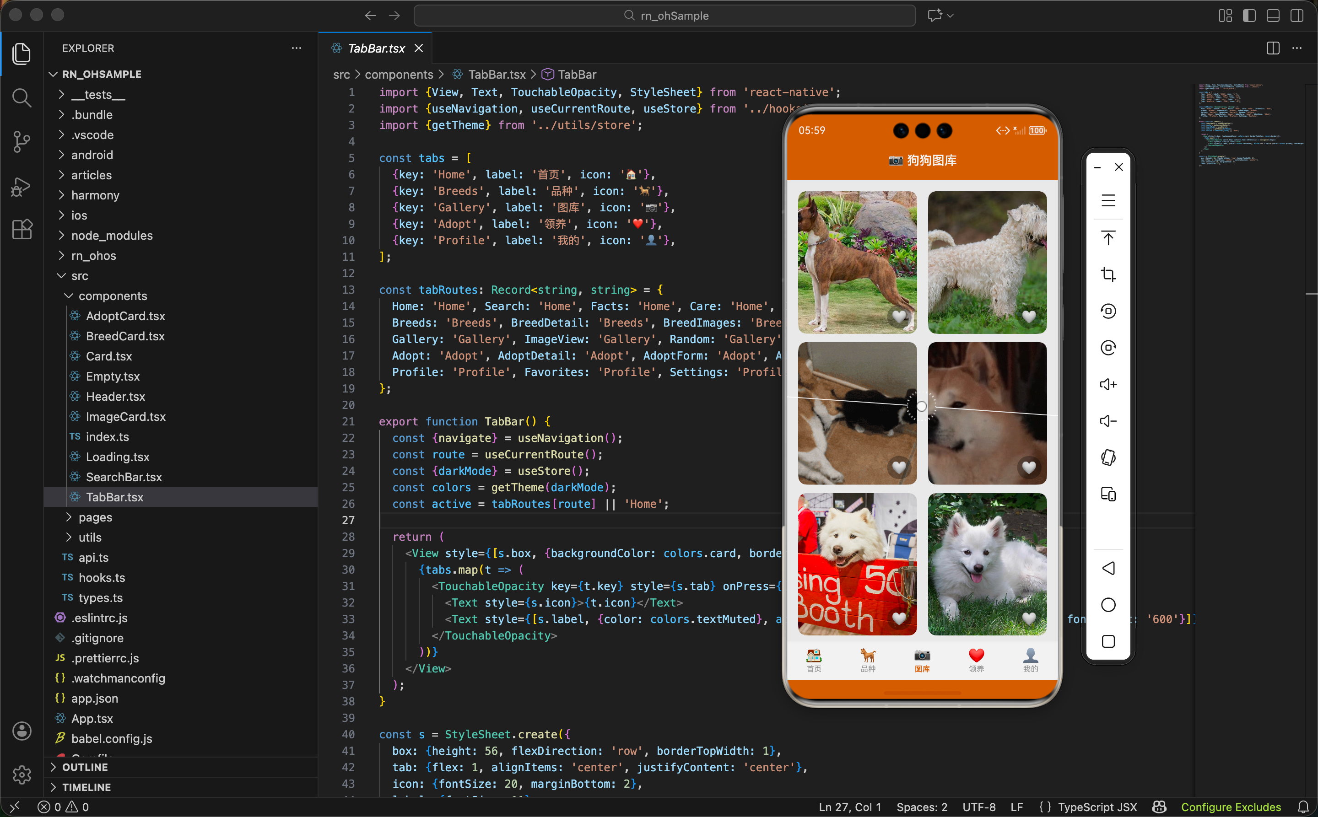Click the split editor right icon
The height and width of the screenshot is (817, 1318).
point(1273,48)
